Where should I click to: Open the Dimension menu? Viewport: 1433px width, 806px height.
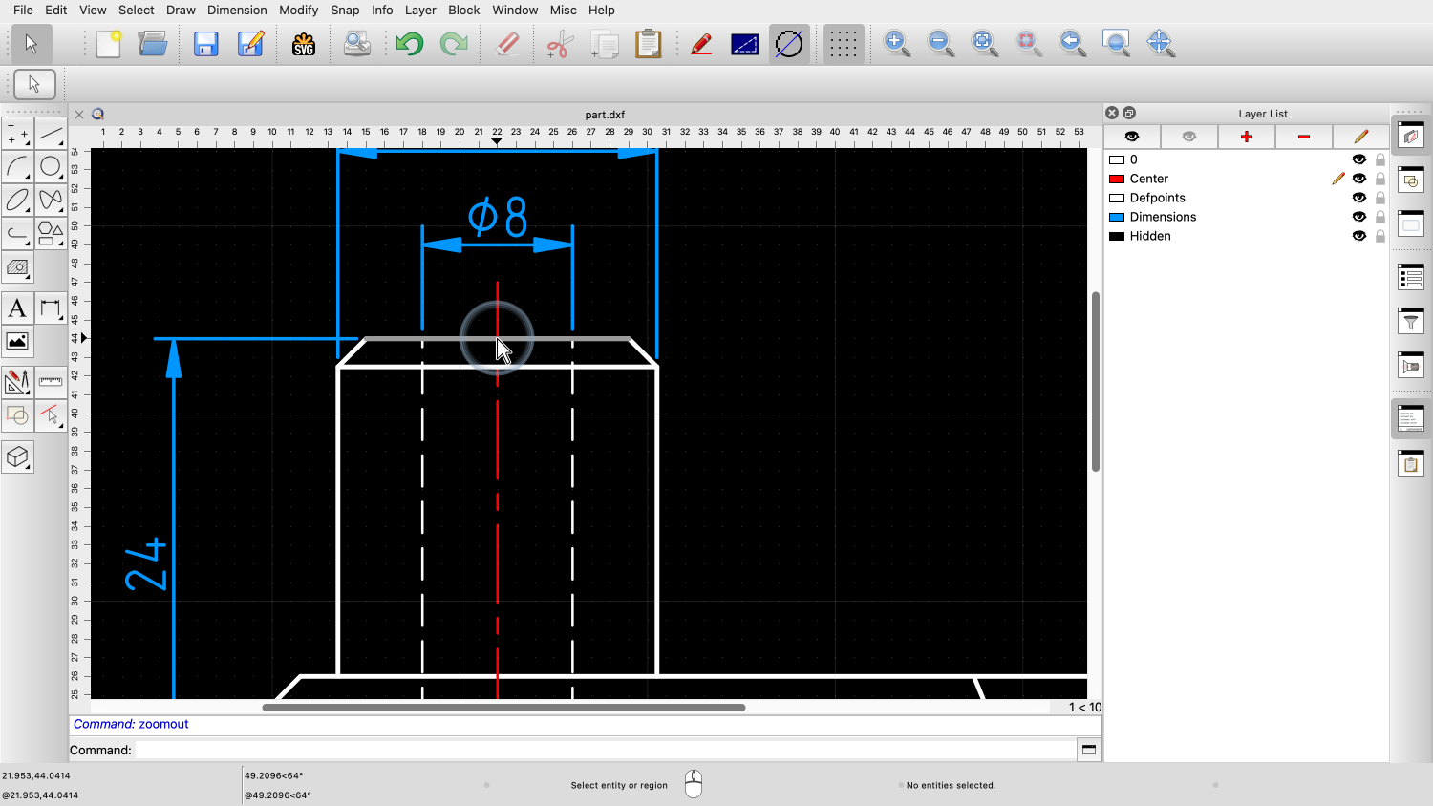237,10
